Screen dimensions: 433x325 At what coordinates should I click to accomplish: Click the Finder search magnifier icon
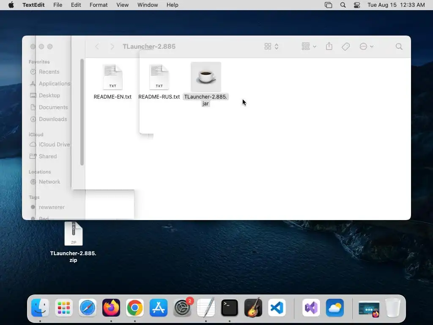pyautogui.click(x=399, y=47)
